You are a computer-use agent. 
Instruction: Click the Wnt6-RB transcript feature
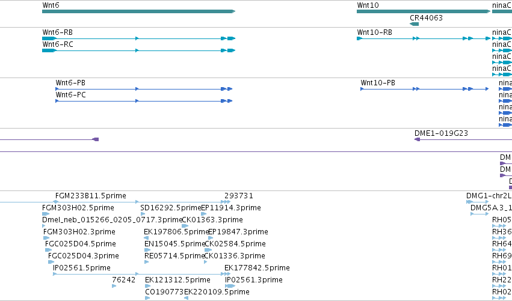point(139,38)
